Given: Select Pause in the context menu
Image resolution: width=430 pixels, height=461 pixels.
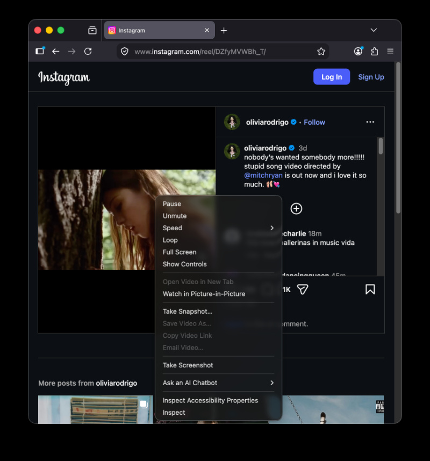Looking at the screenshot, I should (x=219, y=204).
